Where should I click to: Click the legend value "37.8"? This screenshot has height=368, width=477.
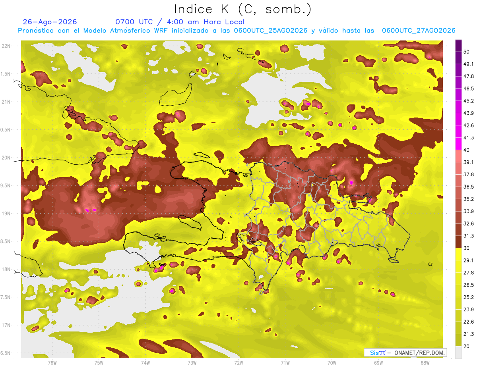469,174
